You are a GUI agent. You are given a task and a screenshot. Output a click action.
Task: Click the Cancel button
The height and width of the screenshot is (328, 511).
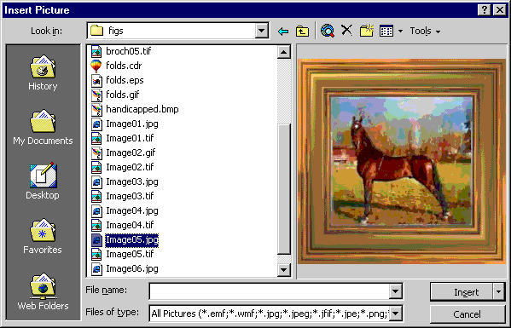(x=467, y=314)
